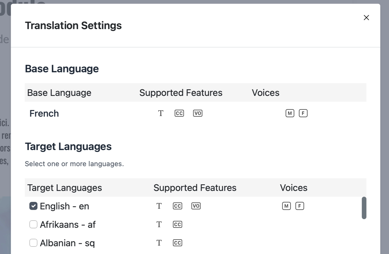Uncheck the English - en checkbox
Screen dimensions: 389x254
tap(33, 206)
